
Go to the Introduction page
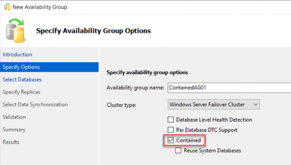pyautogui.click(x=17, y=55)
